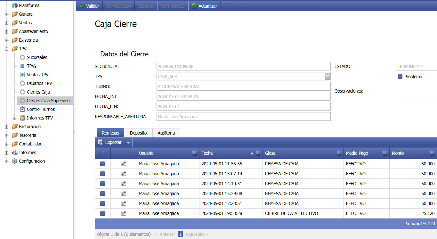This screenshot has height=239, width=437.
Task: Open the Exportar dropdown arrow
Action: coord(128,143)
